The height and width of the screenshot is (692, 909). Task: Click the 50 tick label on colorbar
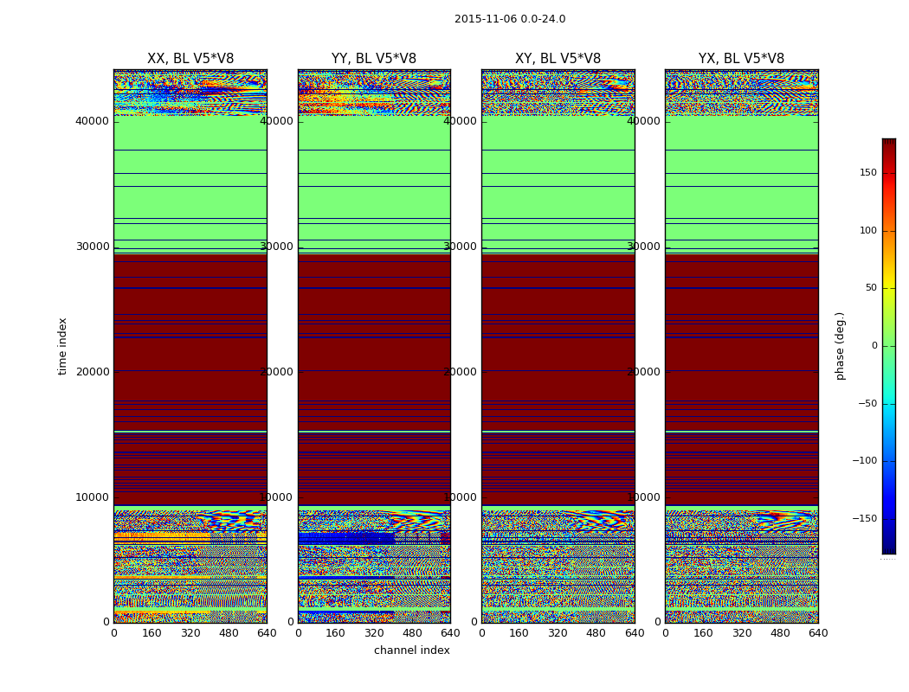point(869,288)
